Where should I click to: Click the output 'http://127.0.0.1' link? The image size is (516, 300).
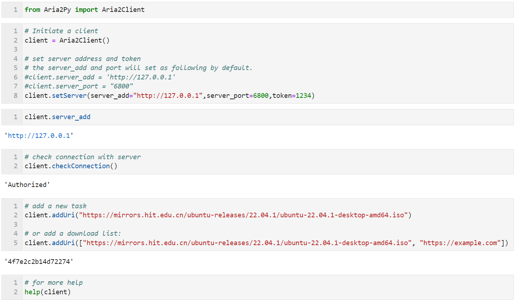point(39,136)
